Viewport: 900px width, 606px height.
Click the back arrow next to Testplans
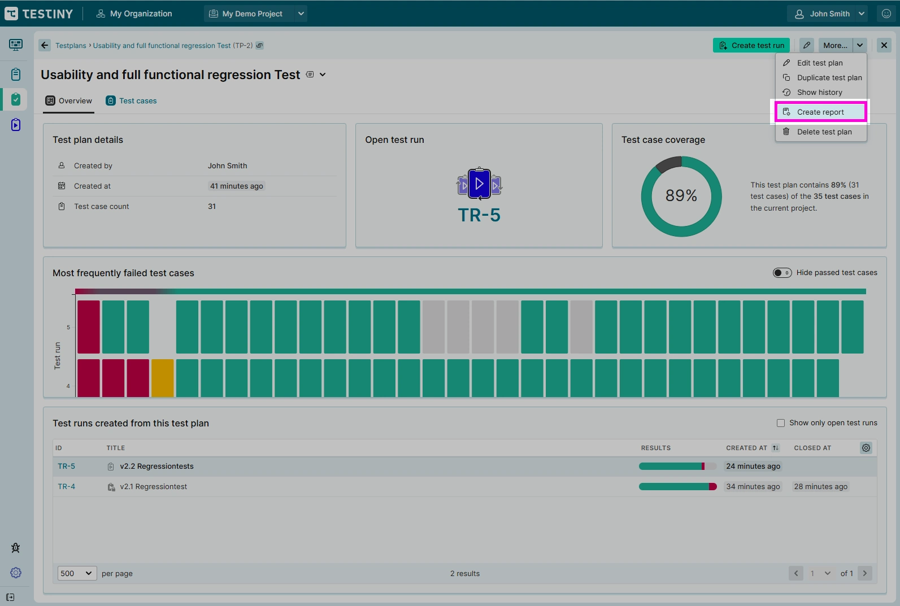(x=45, y=45)
